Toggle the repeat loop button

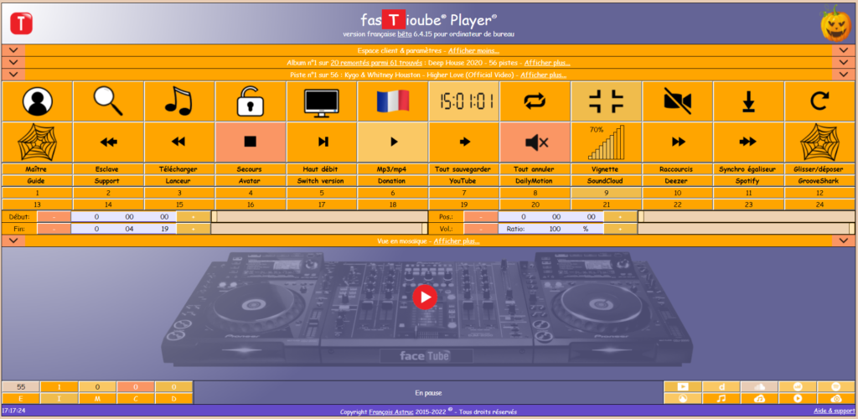point(535,101)
